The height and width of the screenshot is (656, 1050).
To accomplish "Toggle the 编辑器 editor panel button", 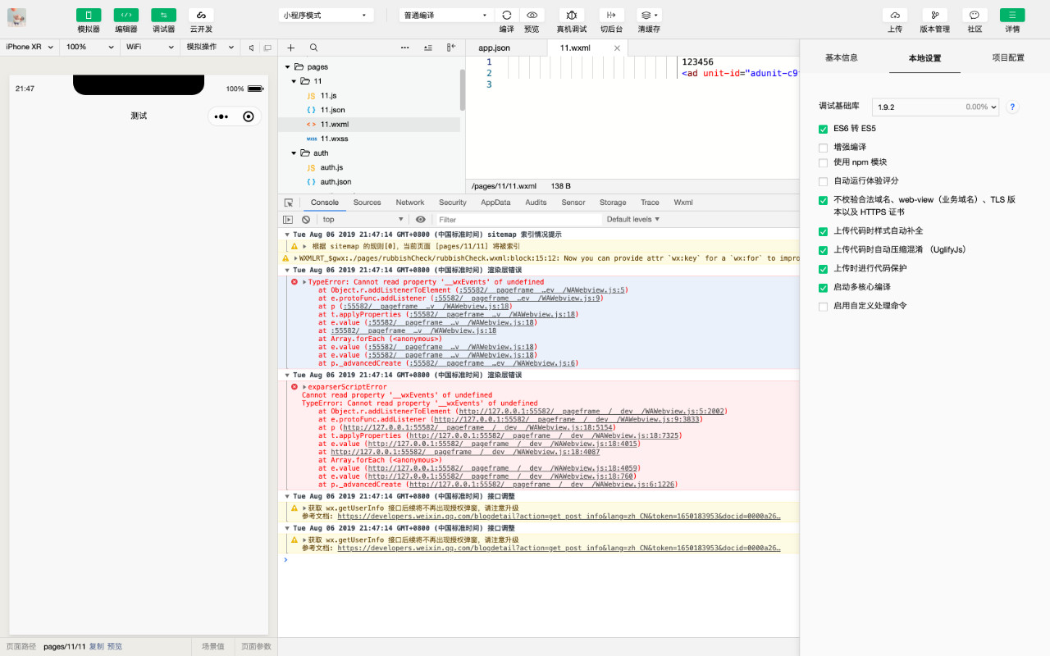I will click(126, 15).
